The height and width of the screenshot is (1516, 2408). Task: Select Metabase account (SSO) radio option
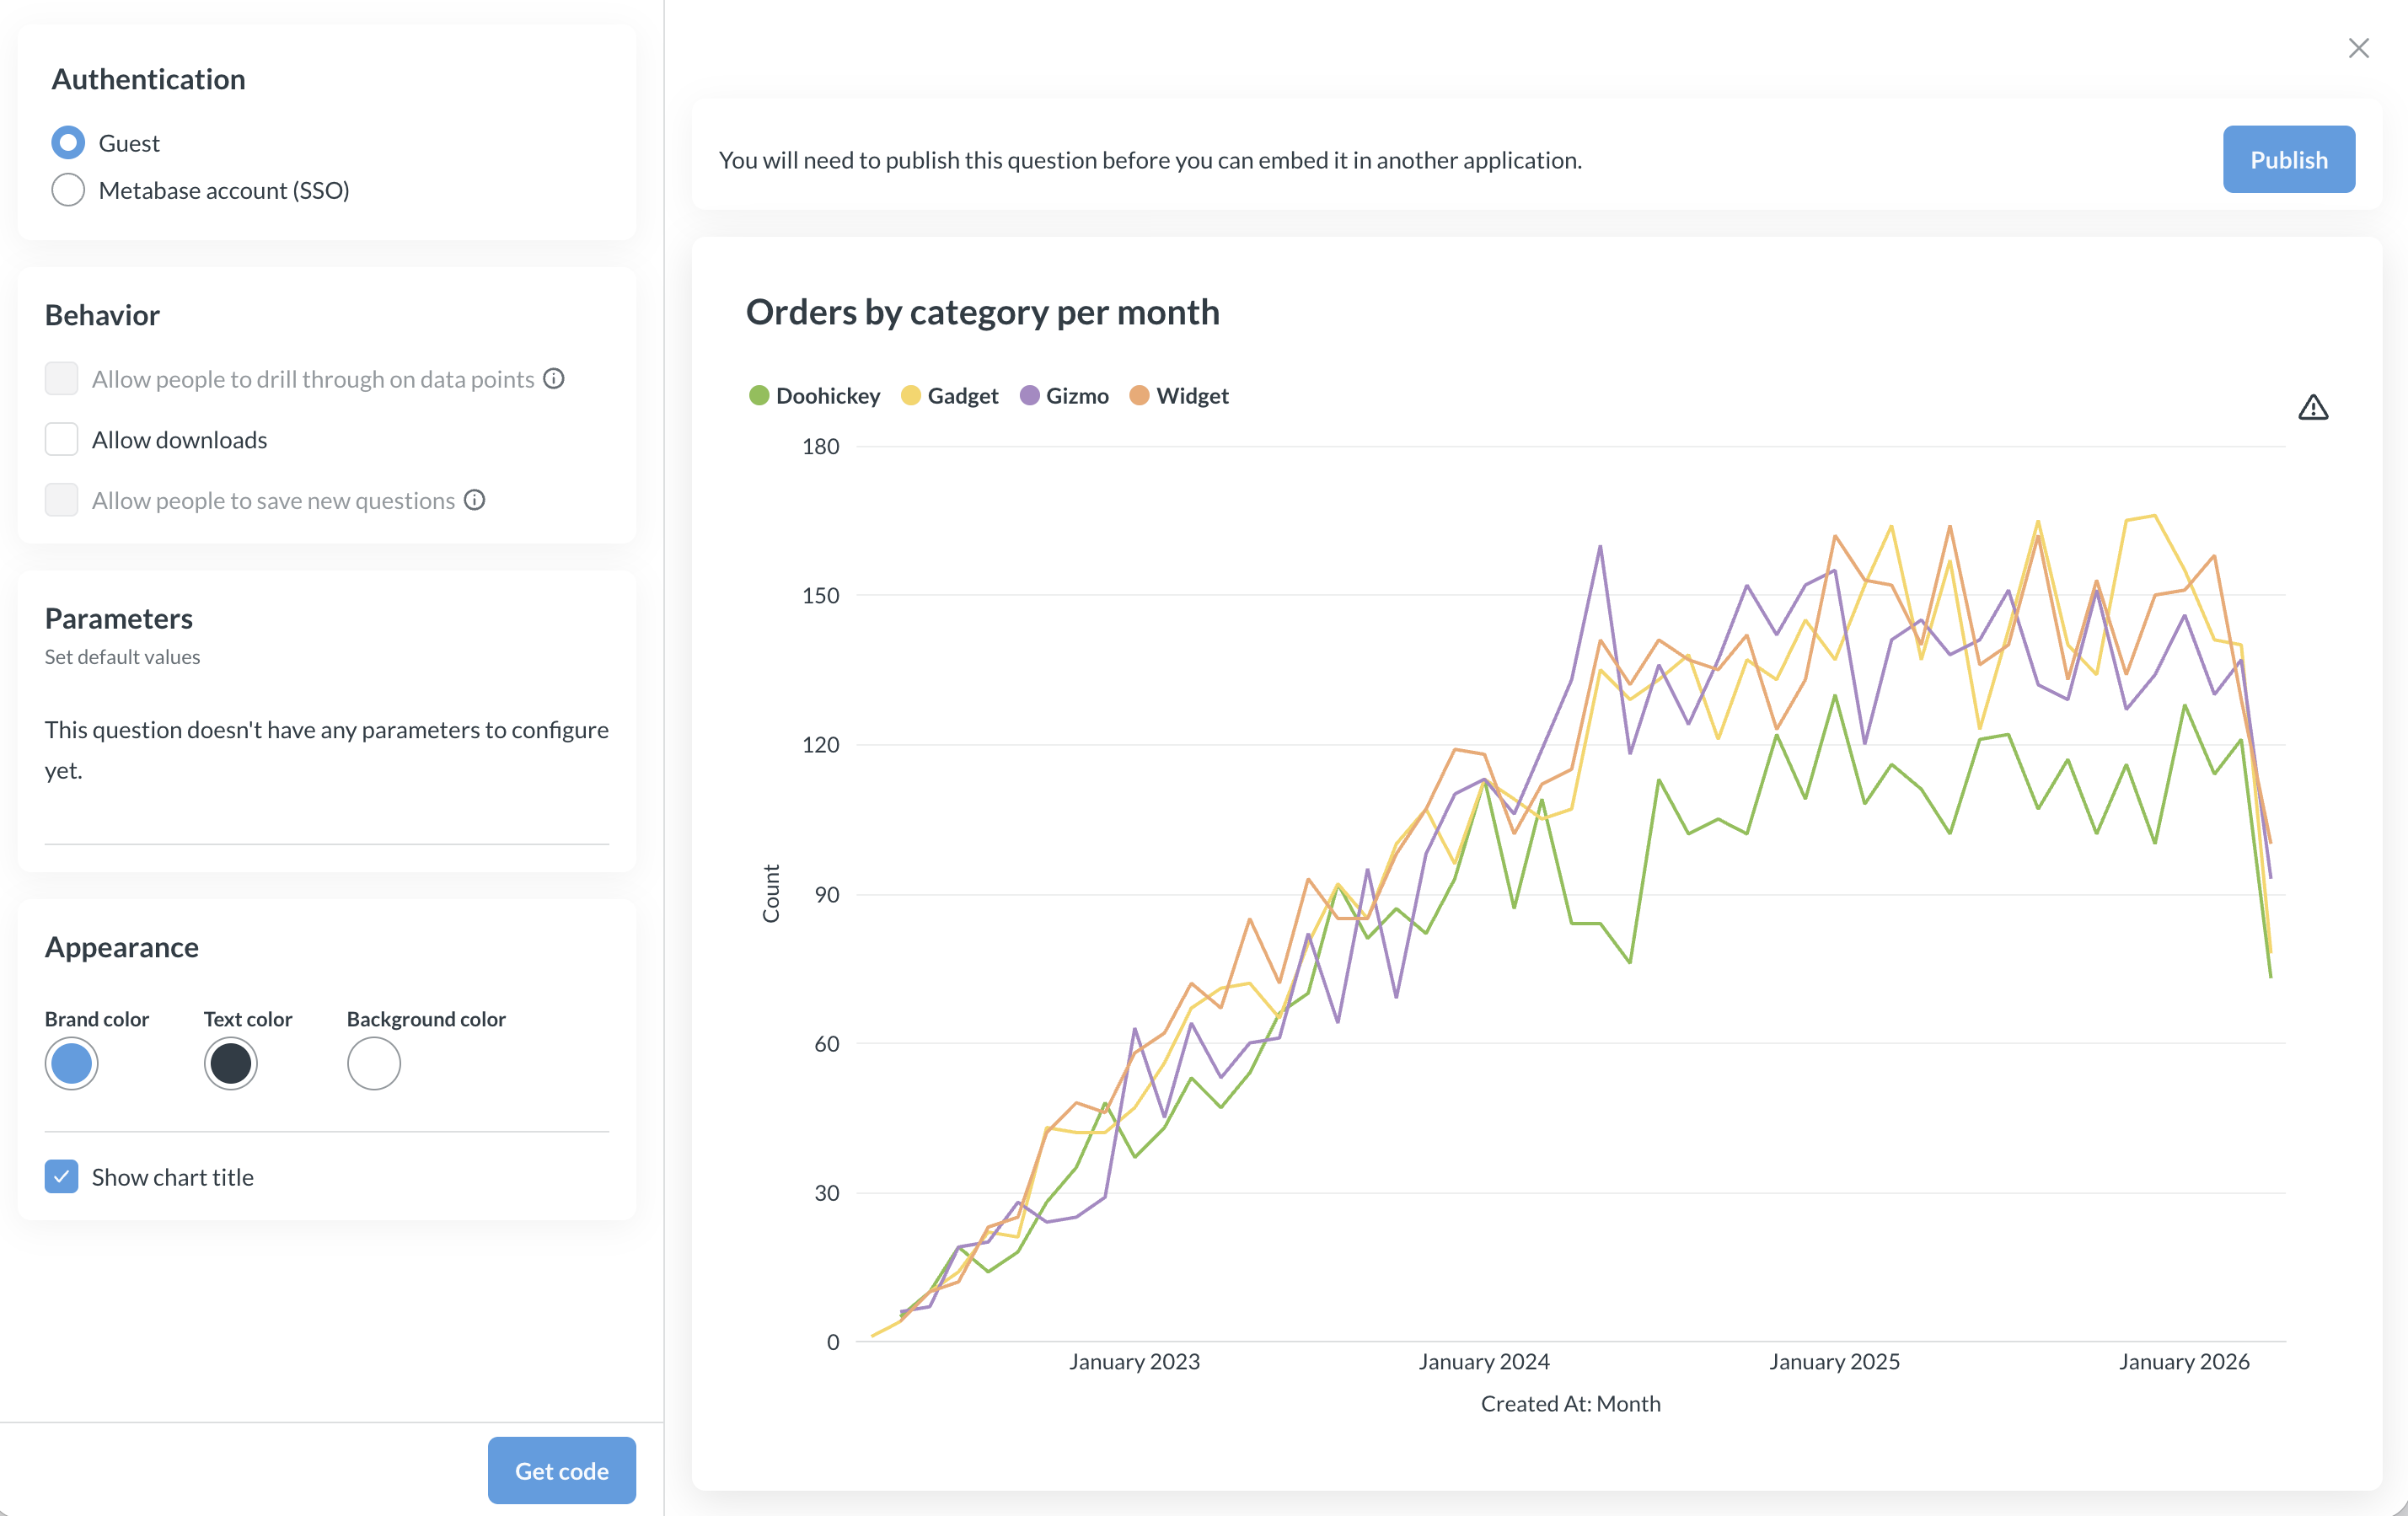[68, 190]
